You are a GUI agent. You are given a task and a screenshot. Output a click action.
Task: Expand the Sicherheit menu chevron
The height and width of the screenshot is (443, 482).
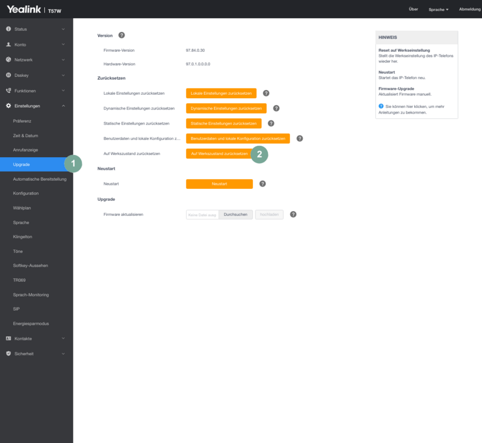pyautogui.click(x=63, y=354)
